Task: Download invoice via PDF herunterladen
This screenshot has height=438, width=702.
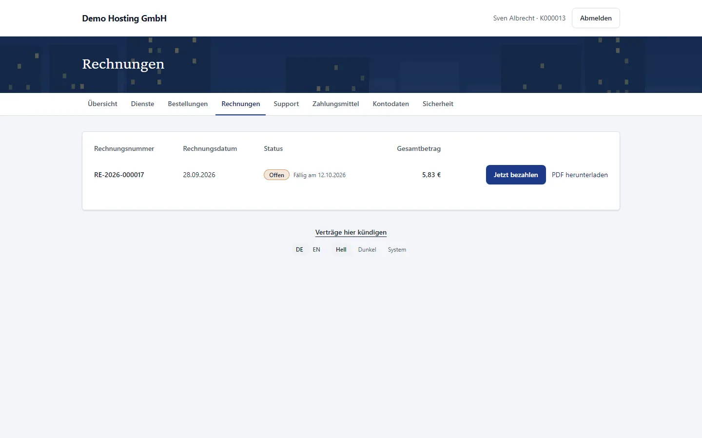Action: (580, 175)
